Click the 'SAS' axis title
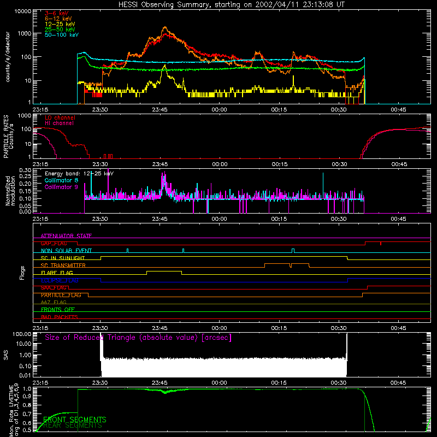The width and height of the screenshot is (437, 437). tap(6, 355)
